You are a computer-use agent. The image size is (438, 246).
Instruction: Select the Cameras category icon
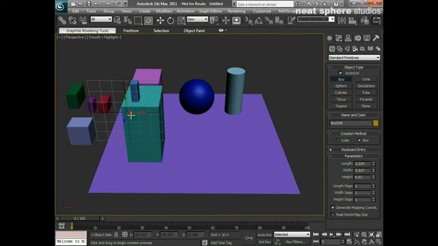[355, 49]
